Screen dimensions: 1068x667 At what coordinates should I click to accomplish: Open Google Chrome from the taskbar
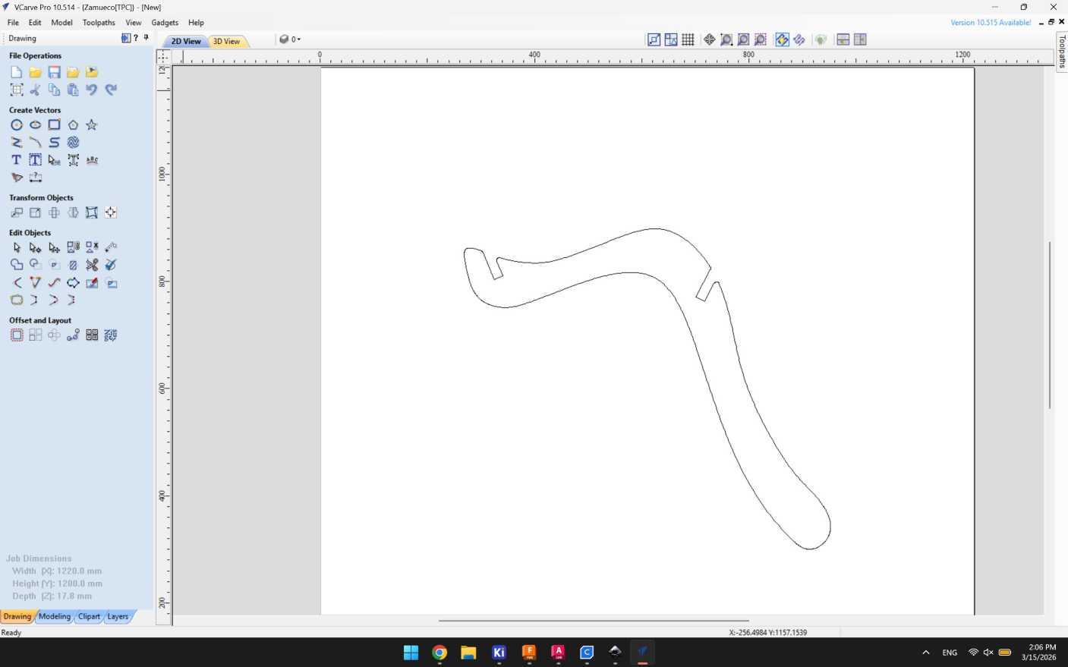click(x=439, y=653)
